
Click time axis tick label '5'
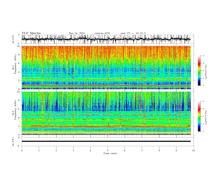[108, 150]
